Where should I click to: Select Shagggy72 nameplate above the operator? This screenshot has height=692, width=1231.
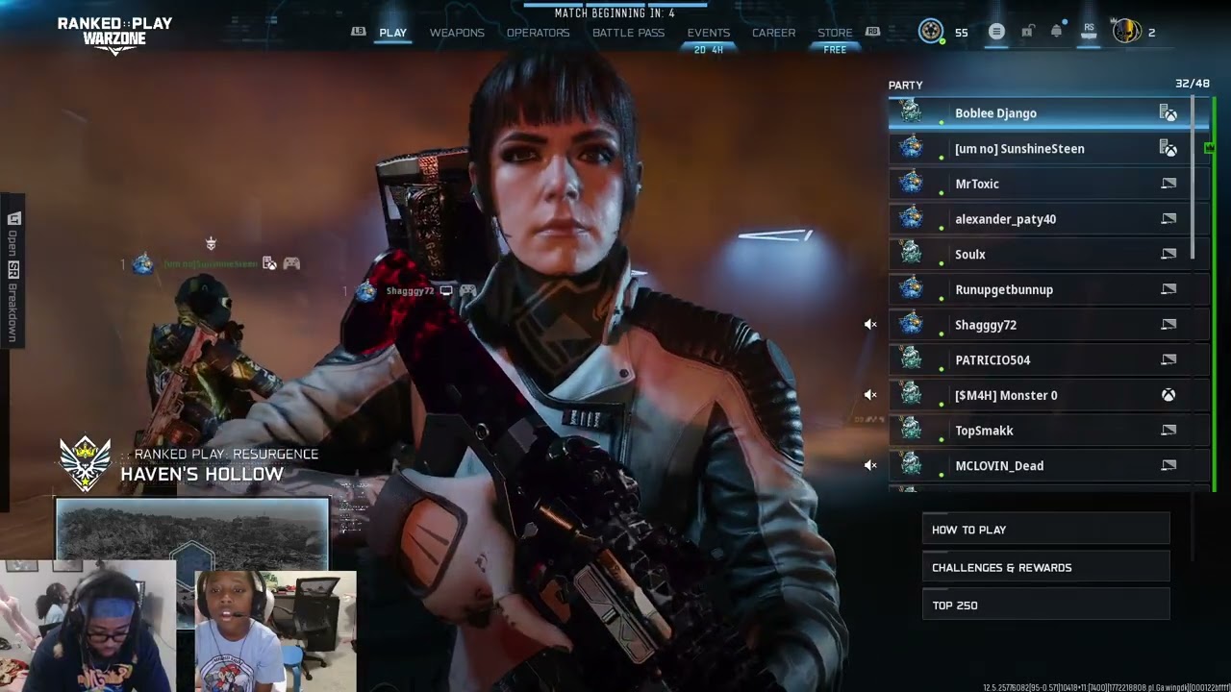pos(410,290)
